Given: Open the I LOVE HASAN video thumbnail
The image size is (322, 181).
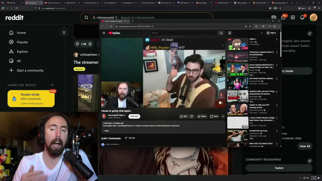Looking at the screenshot, I should click(238, 96).
